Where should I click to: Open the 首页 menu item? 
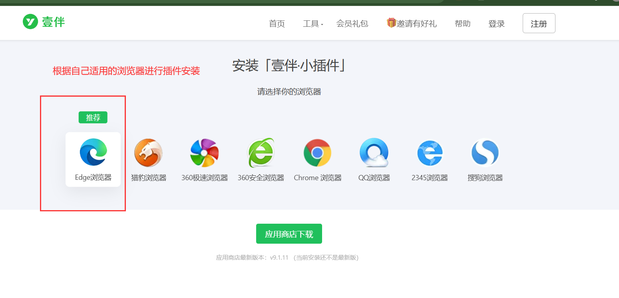click(277, 24)
